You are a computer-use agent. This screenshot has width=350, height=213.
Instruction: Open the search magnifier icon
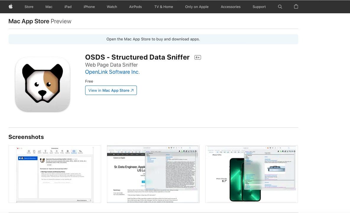280,7
